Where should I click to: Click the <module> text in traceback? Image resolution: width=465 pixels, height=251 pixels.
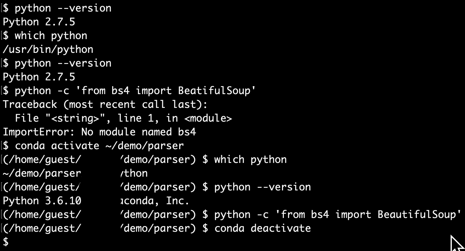[x=208, y=118]
